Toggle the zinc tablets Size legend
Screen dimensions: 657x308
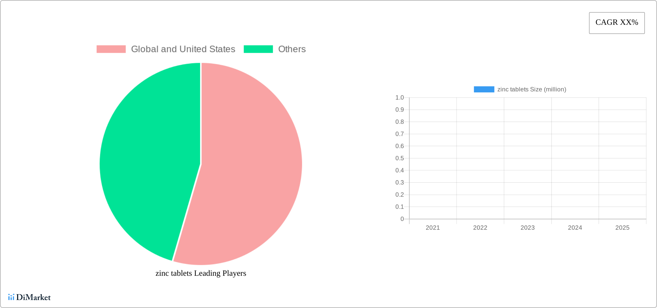520,90
